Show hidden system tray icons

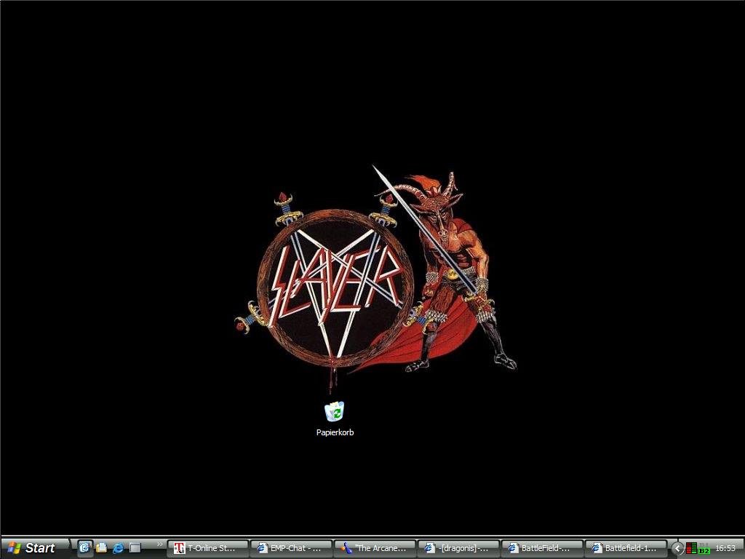(x=677, y=549)
